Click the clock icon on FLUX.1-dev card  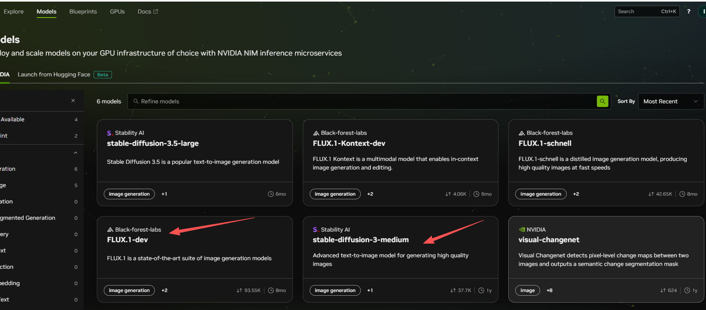click(270, 290)
